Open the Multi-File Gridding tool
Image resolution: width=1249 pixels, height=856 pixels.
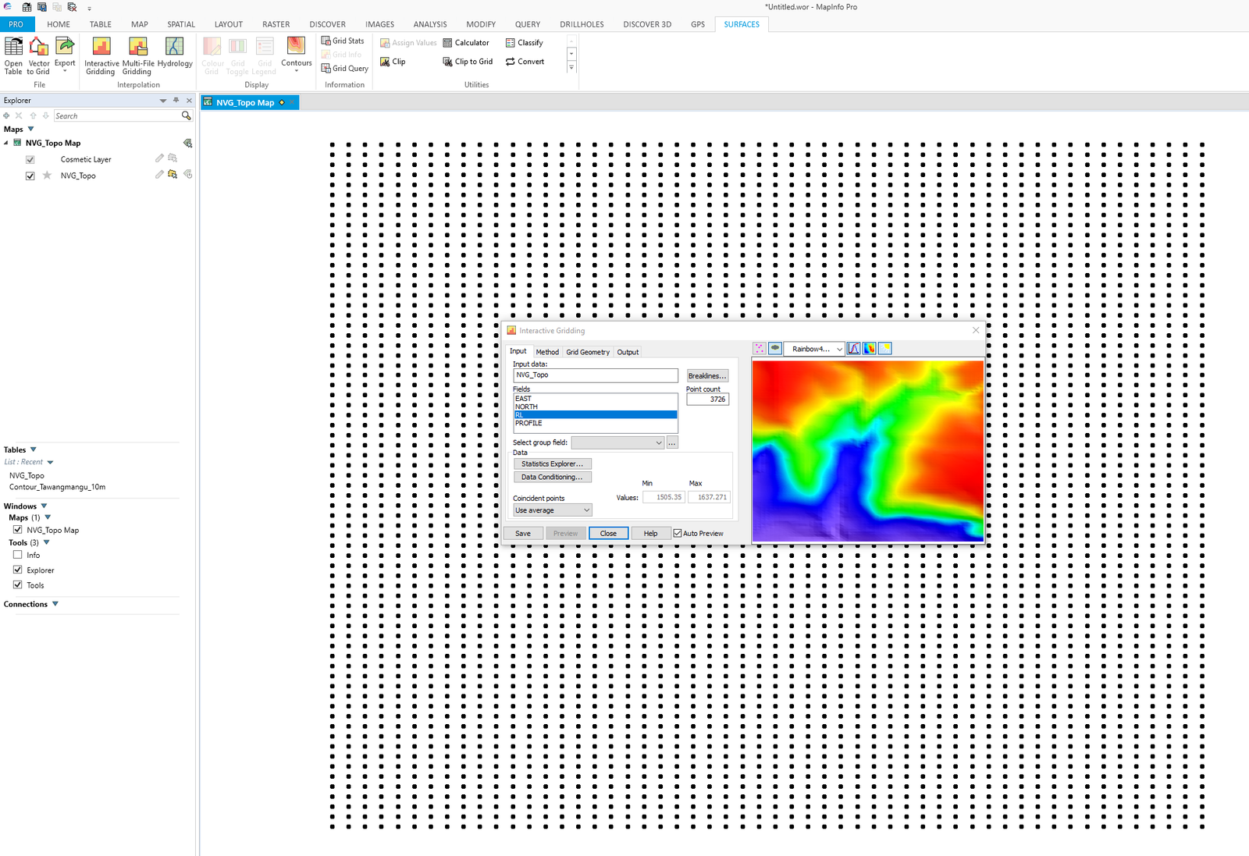(137, 55)
